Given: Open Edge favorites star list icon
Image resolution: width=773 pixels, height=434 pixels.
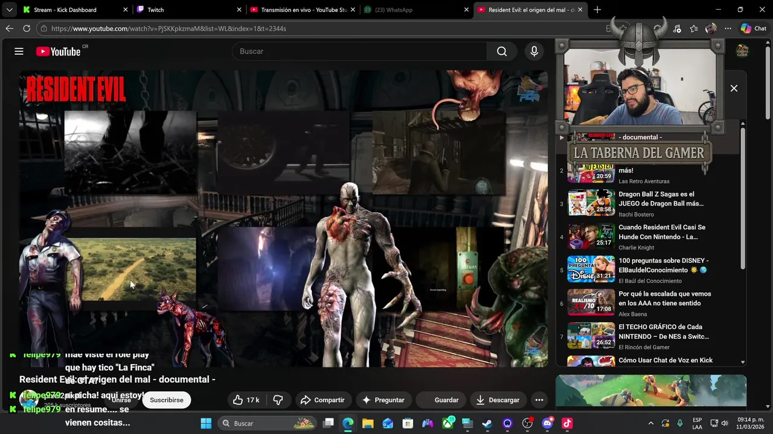Looking at the screenshot, I should click(x=694, y=28).
